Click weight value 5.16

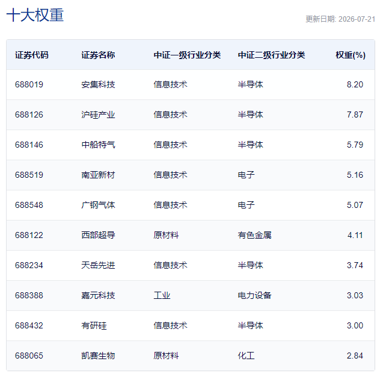pos(355,175)
